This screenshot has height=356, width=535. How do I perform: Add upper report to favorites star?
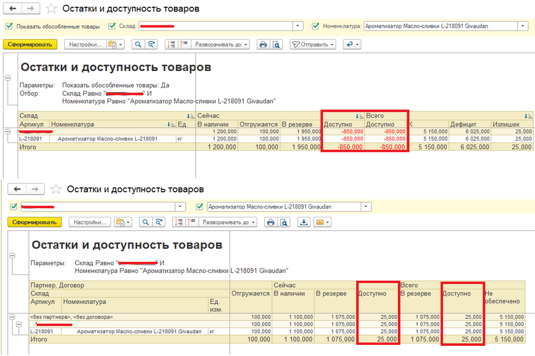click(51, 8)
